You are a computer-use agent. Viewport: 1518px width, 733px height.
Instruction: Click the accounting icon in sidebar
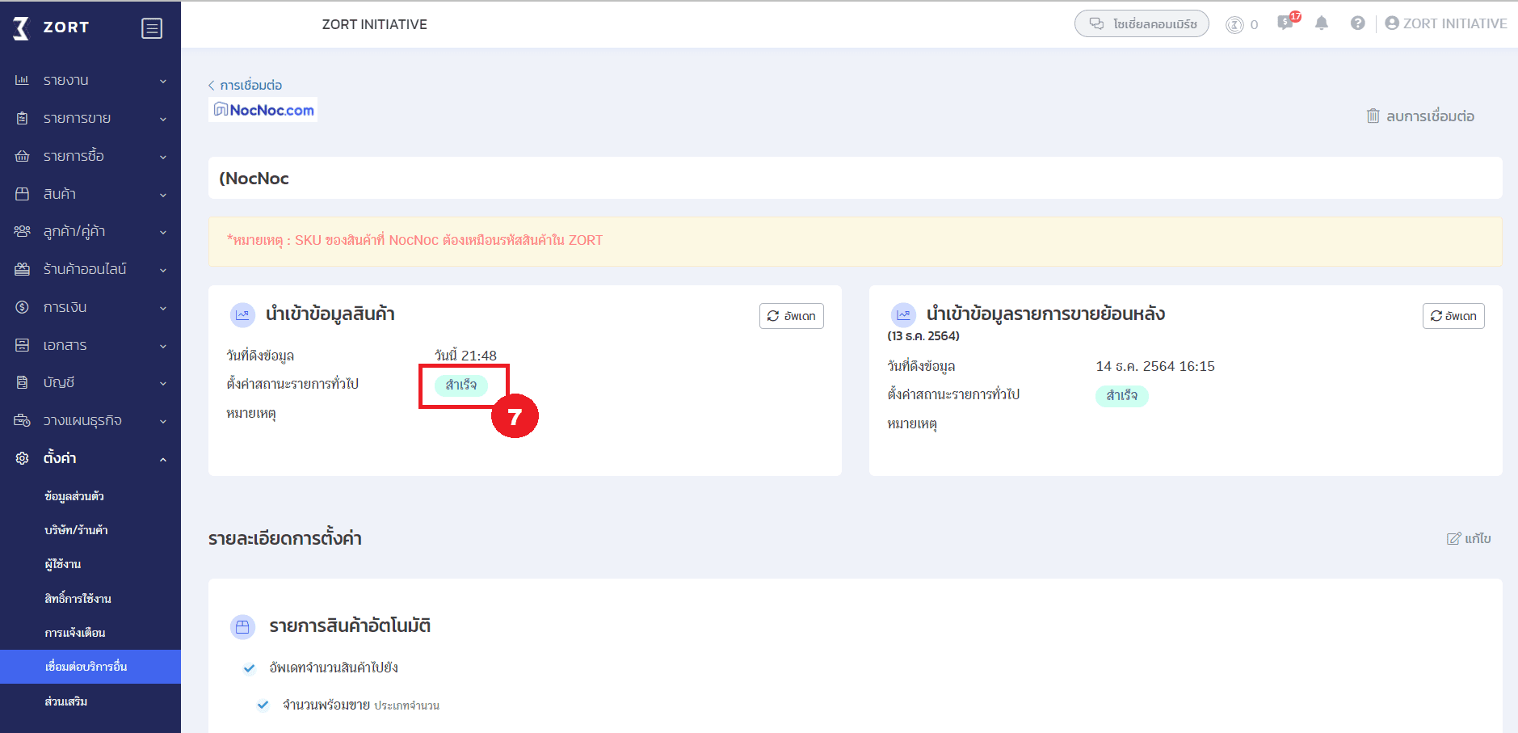click(22, 382)
